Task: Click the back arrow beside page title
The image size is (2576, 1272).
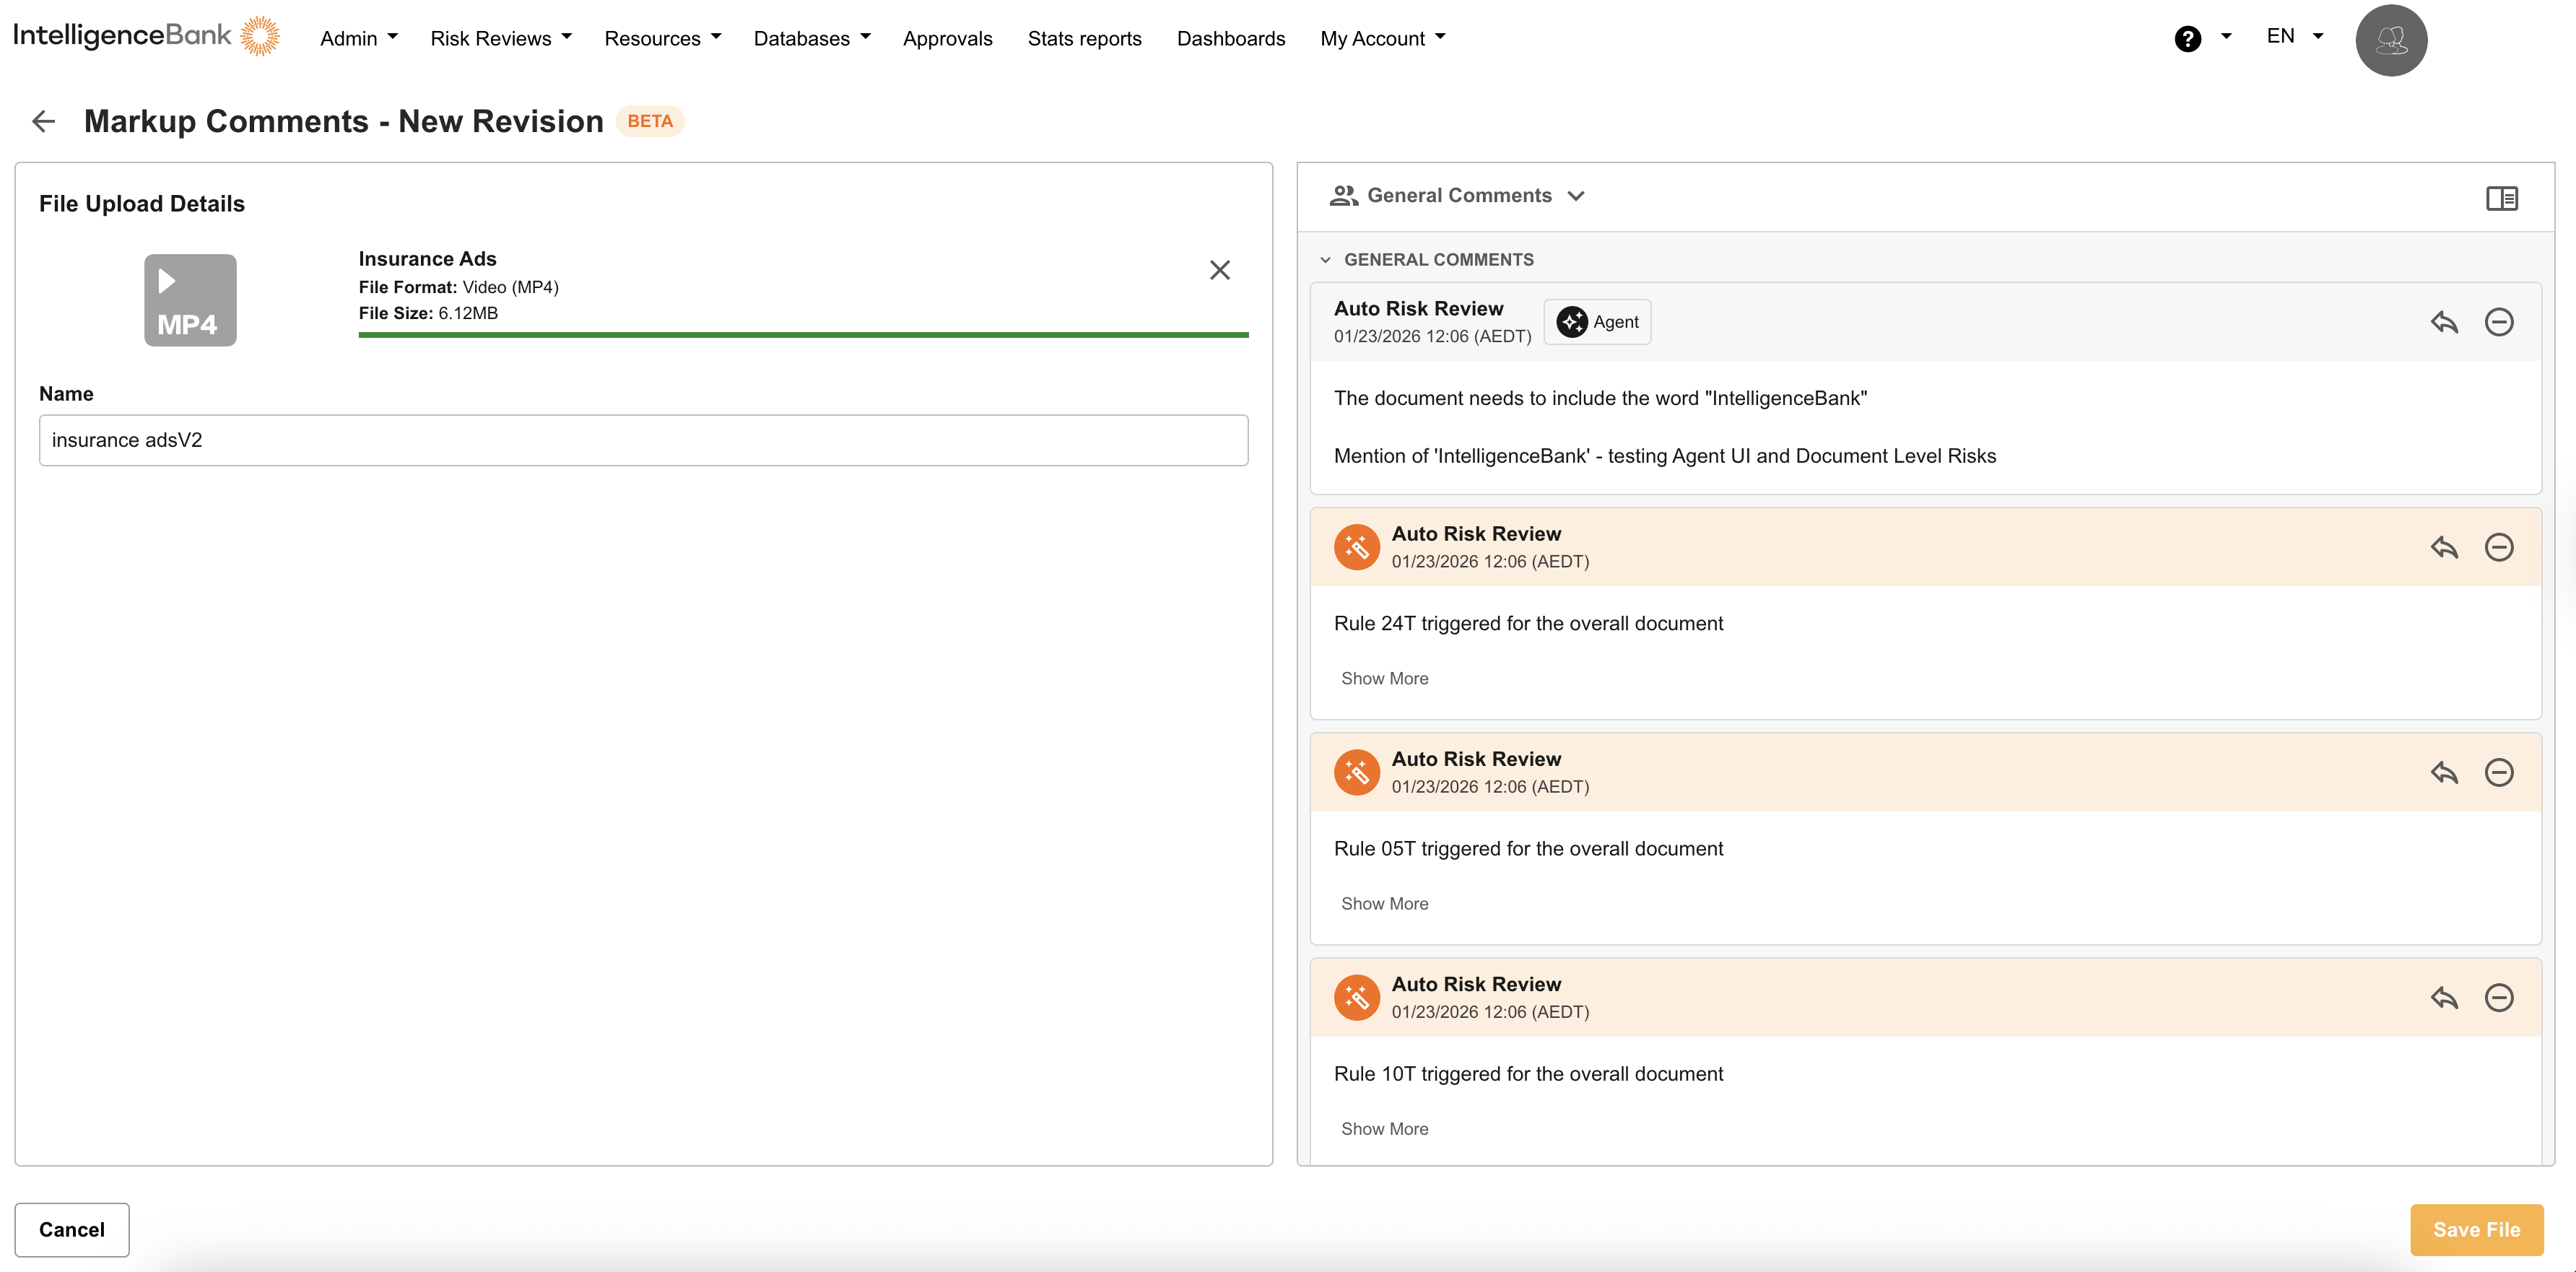Action: coord(43,121)
